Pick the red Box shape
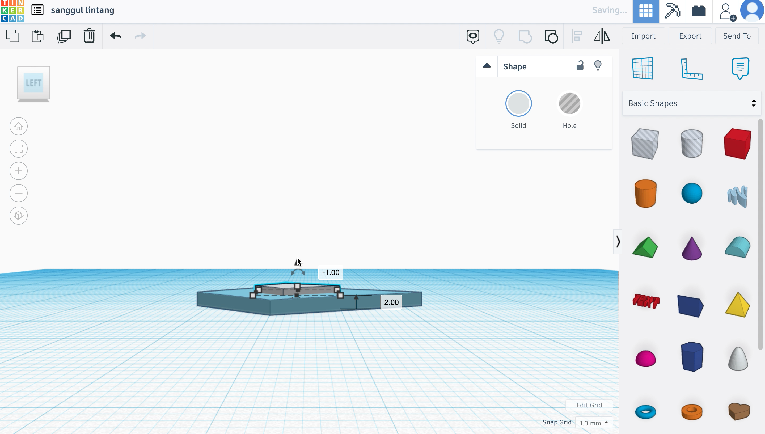This screenshot has height=434, width=765. point(737,144)
